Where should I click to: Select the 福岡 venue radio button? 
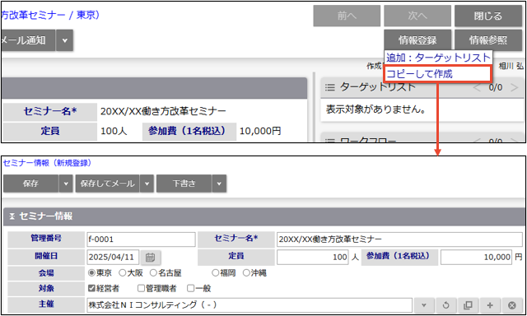[215, 272]
